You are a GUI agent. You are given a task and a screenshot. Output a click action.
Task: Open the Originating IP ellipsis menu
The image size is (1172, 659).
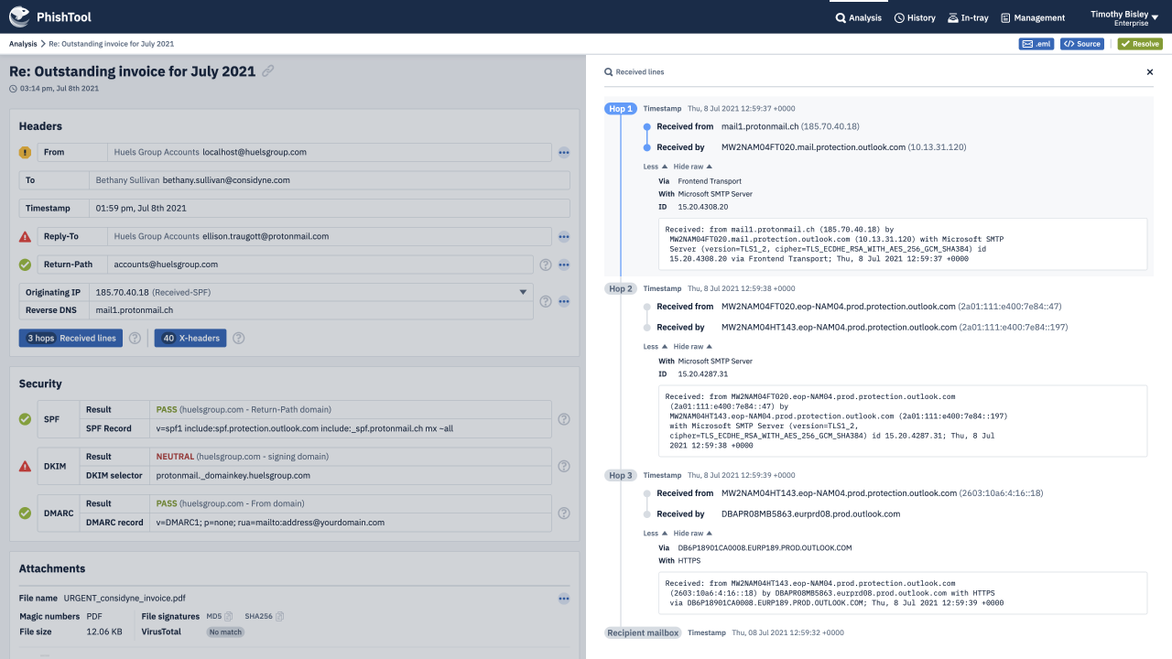tap(564, 301)
